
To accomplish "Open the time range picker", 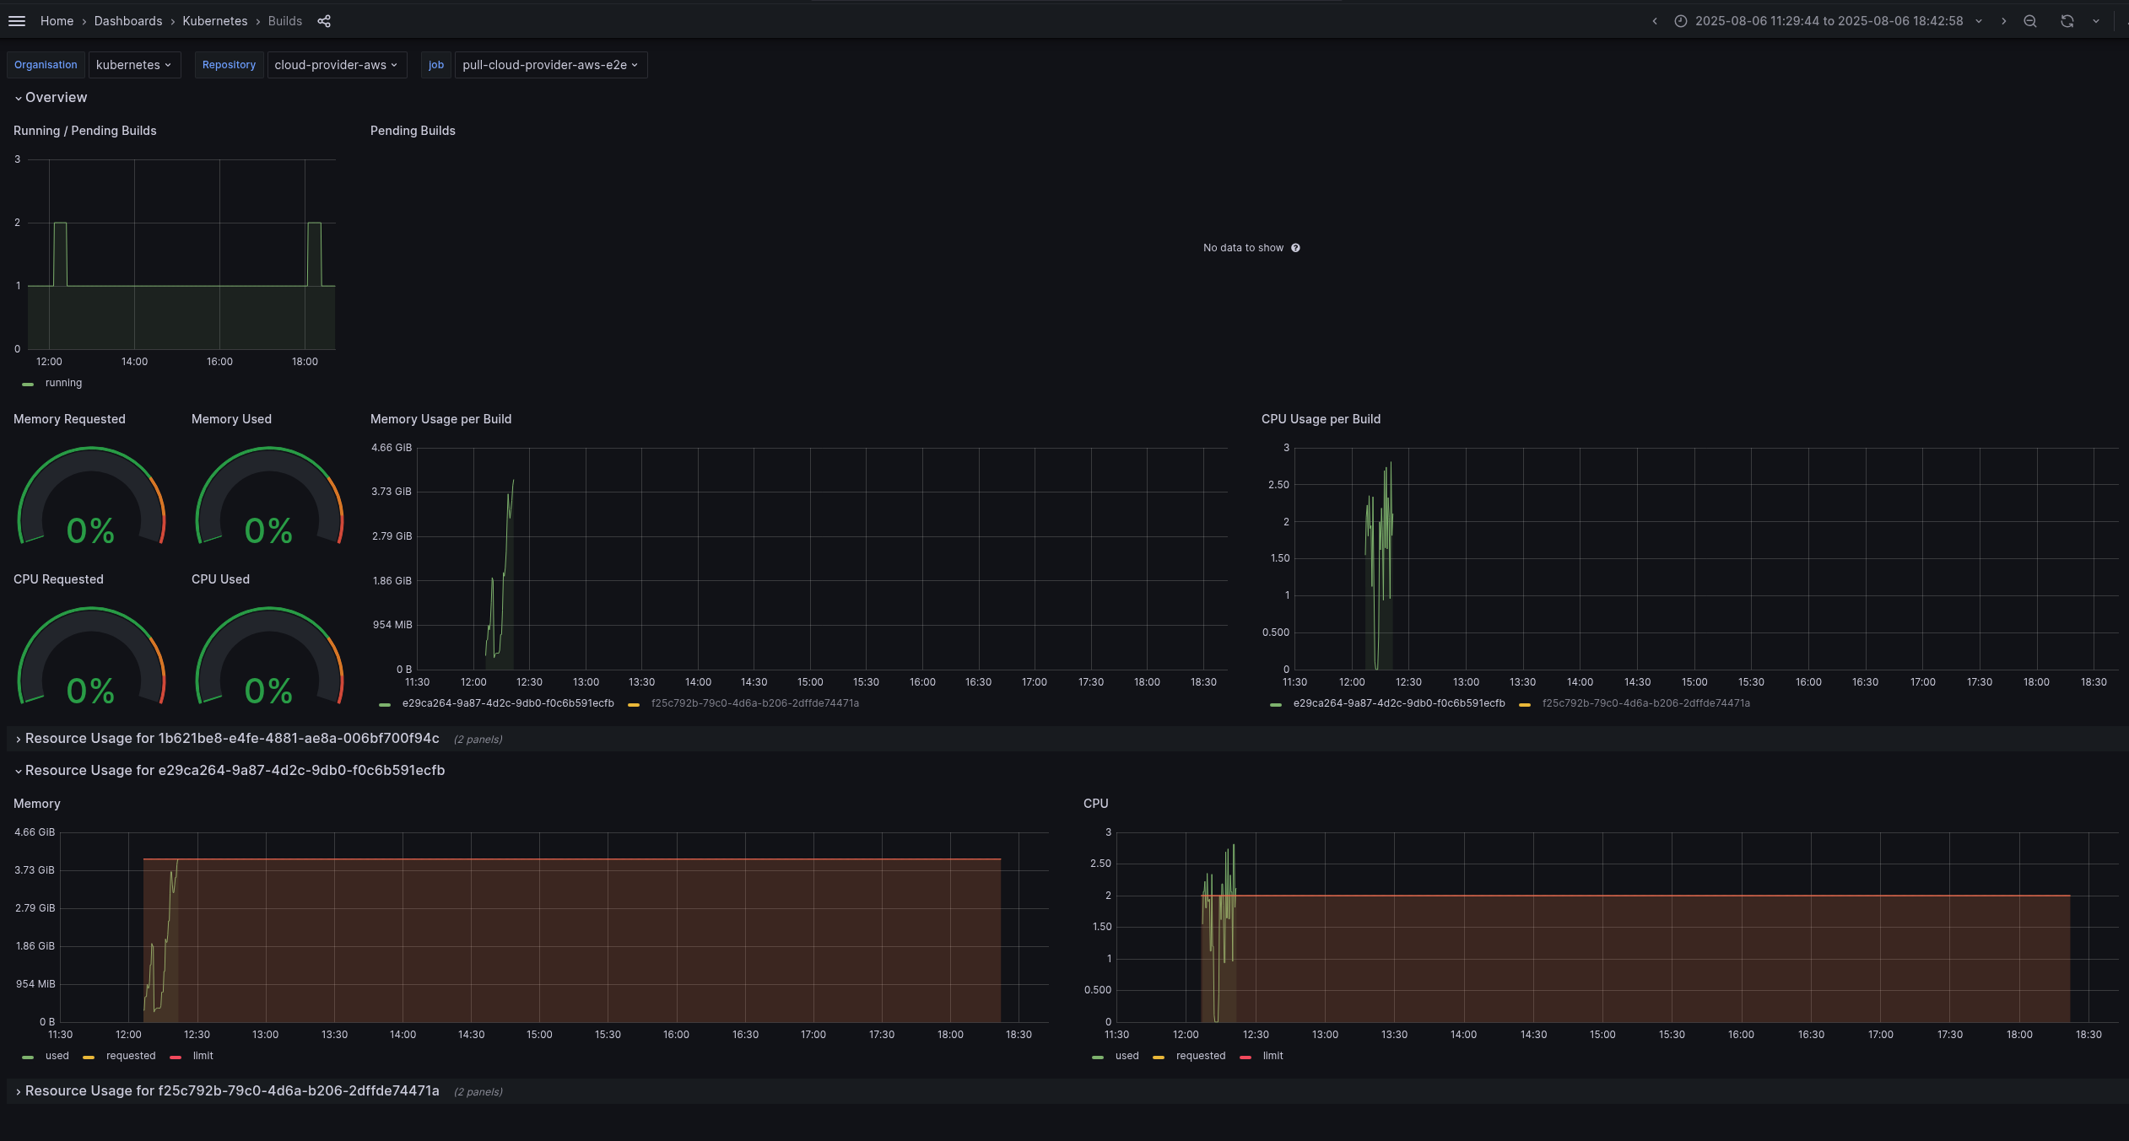I will (x=1828, y=21).
